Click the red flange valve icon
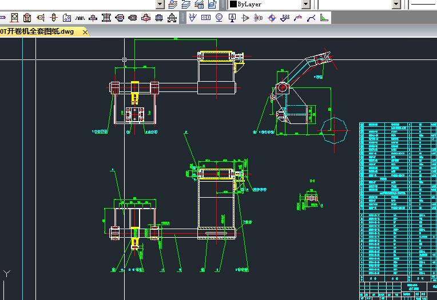Viewport: 437px width, 300px height. pyautogui.click(x=146, y=18)
